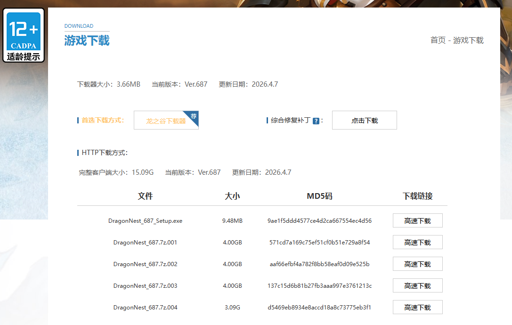Click the MD5 value starting with 9ae1f5ddd
This screenshot has width=512, height=325.
click(x=319, y=221)
